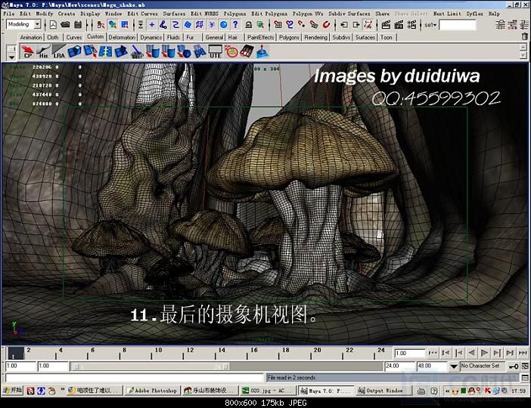The height and width of the screenshot is (408, 531).
Task: Click the LRA shelf icon
Action: click(x=58, y=52)
